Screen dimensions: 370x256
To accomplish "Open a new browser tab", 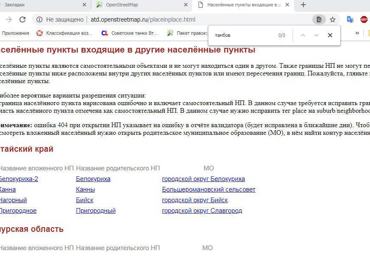I will [x=303, y=5].
